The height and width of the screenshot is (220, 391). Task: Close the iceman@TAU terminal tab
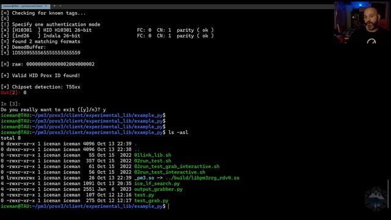[46, 6]
